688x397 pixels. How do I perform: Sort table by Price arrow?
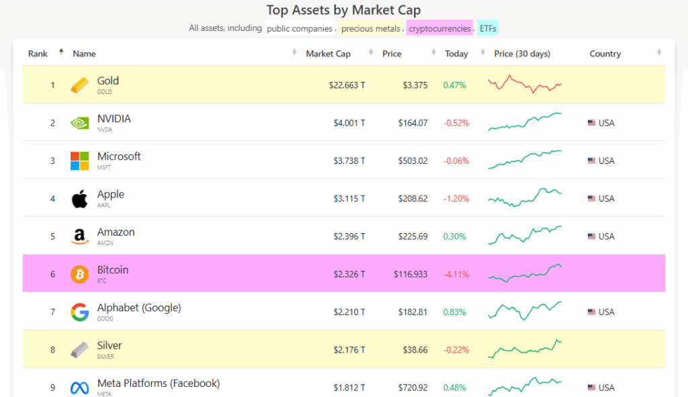(x=433, y=52)
